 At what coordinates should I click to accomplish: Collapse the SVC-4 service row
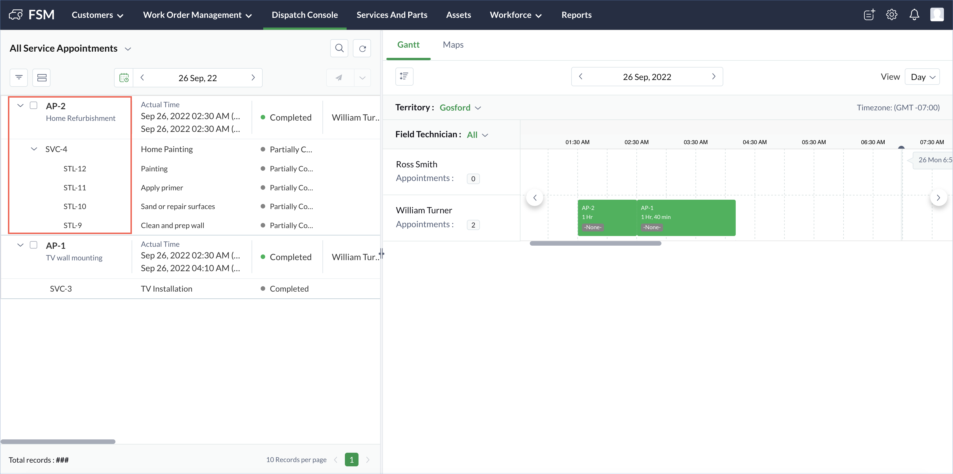click(34, 149)
